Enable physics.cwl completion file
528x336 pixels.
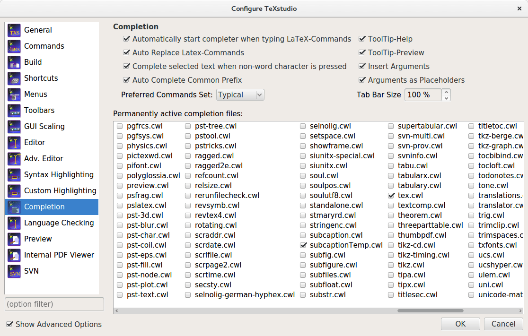pos(120,146)
